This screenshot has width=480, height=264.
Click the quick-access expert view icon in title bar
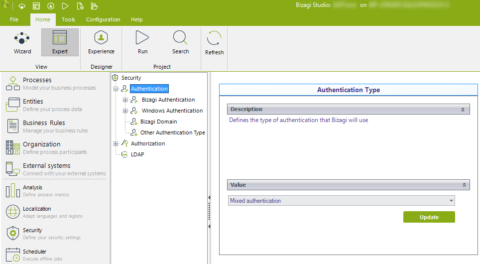click(36, 6)
